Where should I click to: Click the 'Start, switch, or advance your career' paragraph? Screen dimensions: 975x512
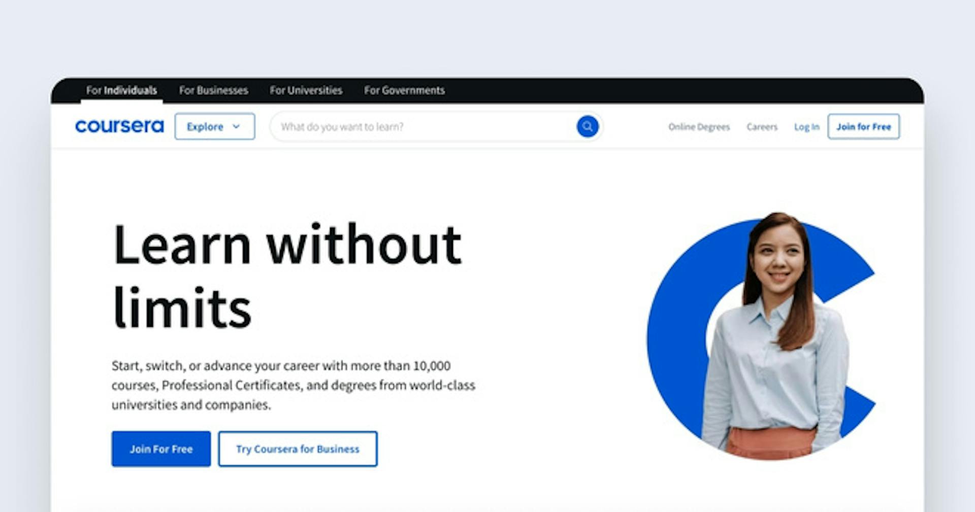click(294, 385)
